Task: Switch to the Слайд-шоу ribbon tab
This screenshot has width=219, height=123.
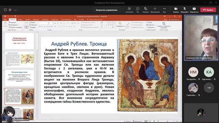Action: click(x=55, y=20)
